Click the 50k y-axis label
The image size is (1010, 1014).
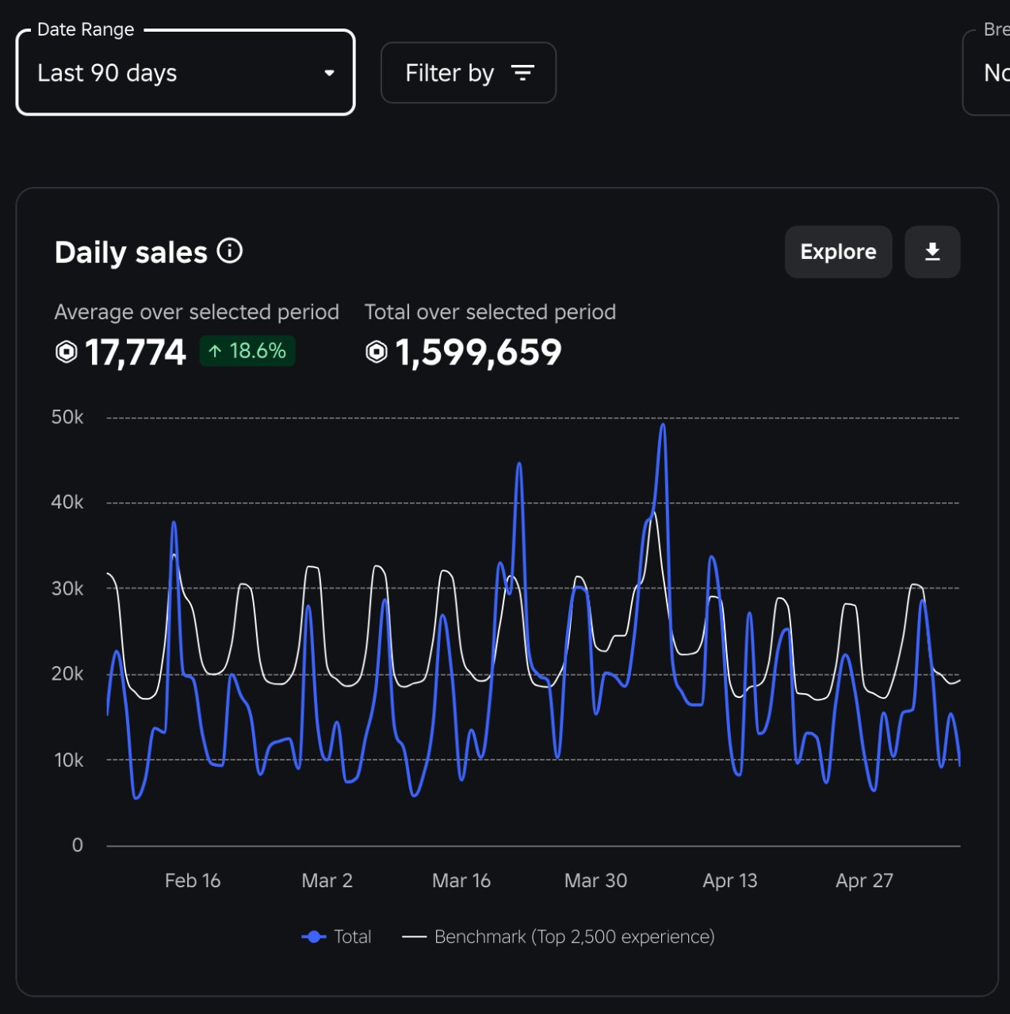pyautogui.click(x=67, y=417)
